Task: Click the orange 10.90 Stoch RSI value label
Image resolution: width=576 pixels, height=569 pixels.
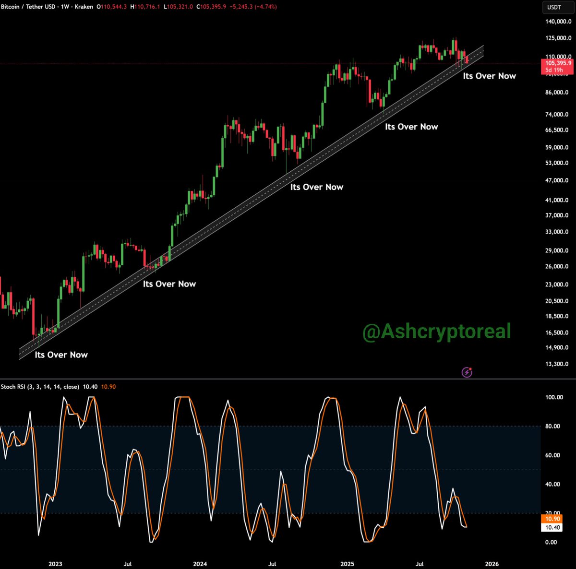Action: coord(552,519)
